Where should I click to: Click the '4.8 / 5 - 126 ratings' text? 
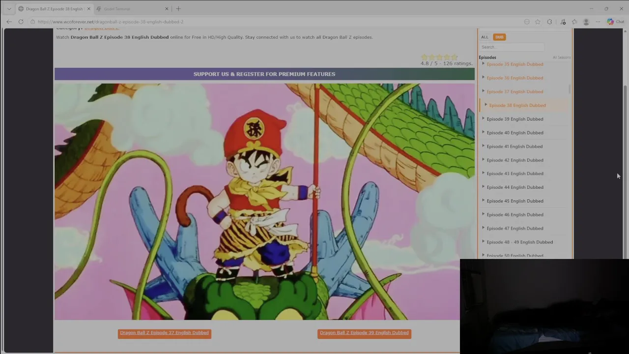(x=446, y=63)
